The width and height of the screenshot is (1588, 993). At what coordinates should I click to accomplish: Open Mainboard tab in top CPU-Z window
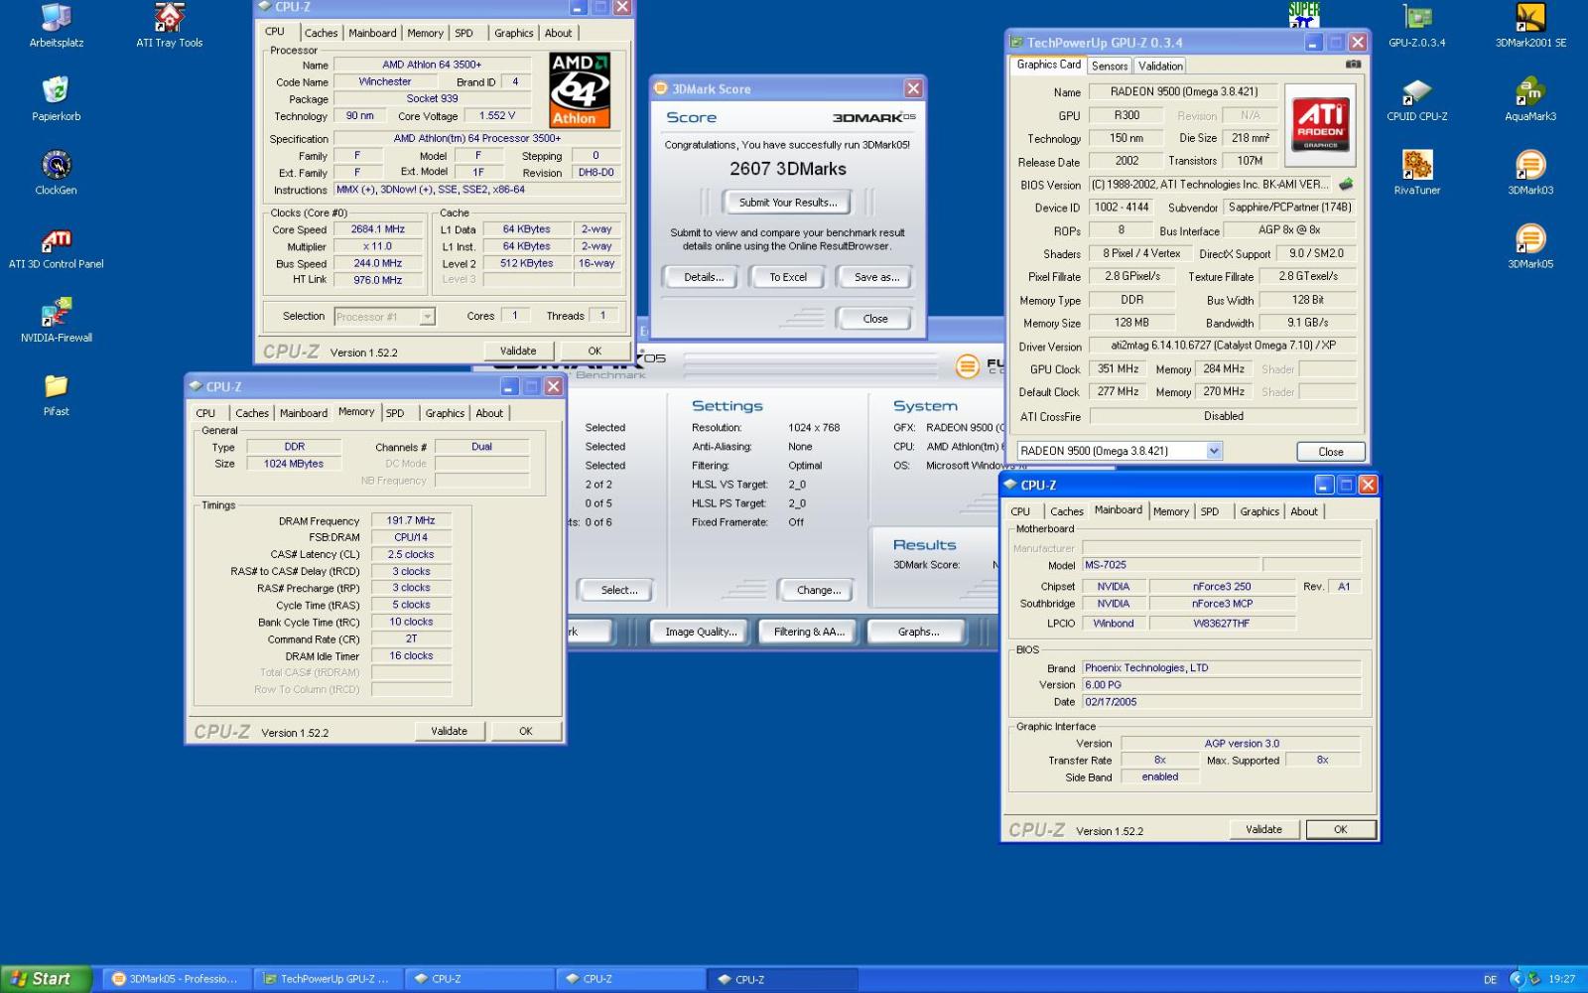[x=372, y=33]
